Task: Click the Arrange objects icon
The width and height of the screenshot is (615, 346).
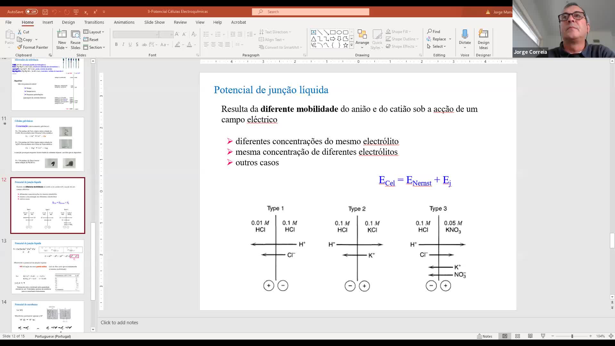Action: tap(362, 35)
